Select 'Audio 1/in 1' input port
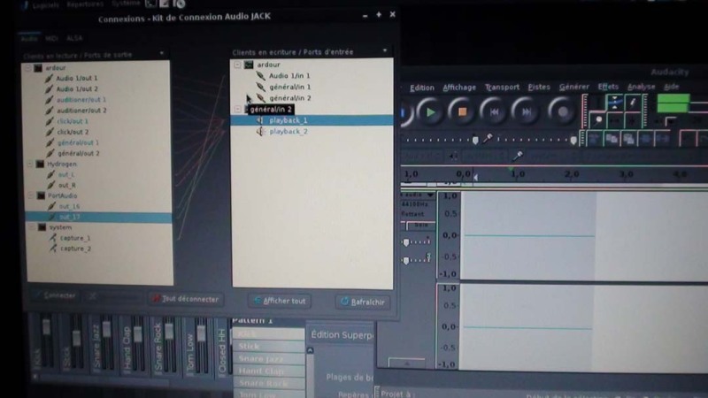708x398 pixels. [x=289, y=76]
